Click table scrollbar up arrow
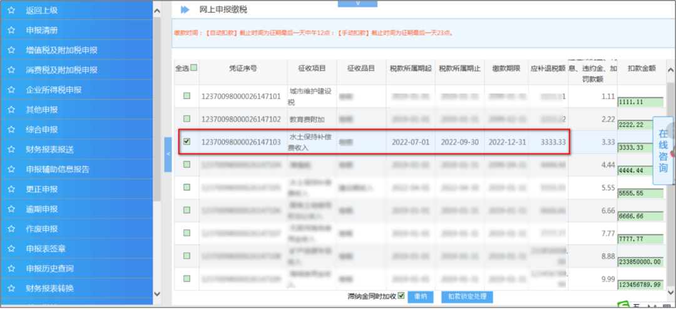 click(x=671, y=70)
